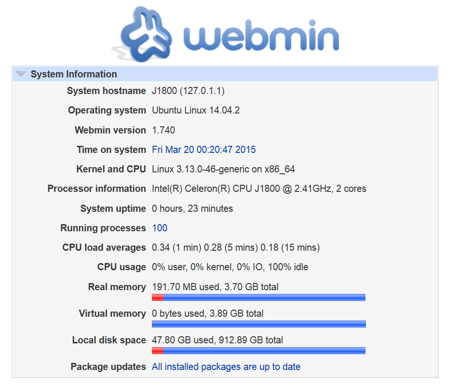This screenshot has width=450, height=388.
Task: Click the CPU load averages values
Action: pos(235,247)
